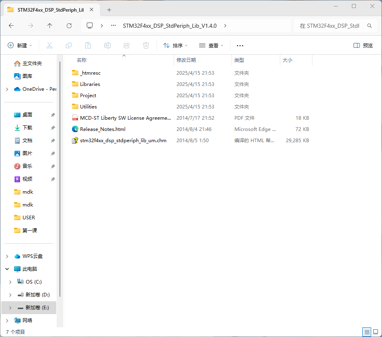
Task: Click the Paste clipboard icon
Action: tap(88, 45)
